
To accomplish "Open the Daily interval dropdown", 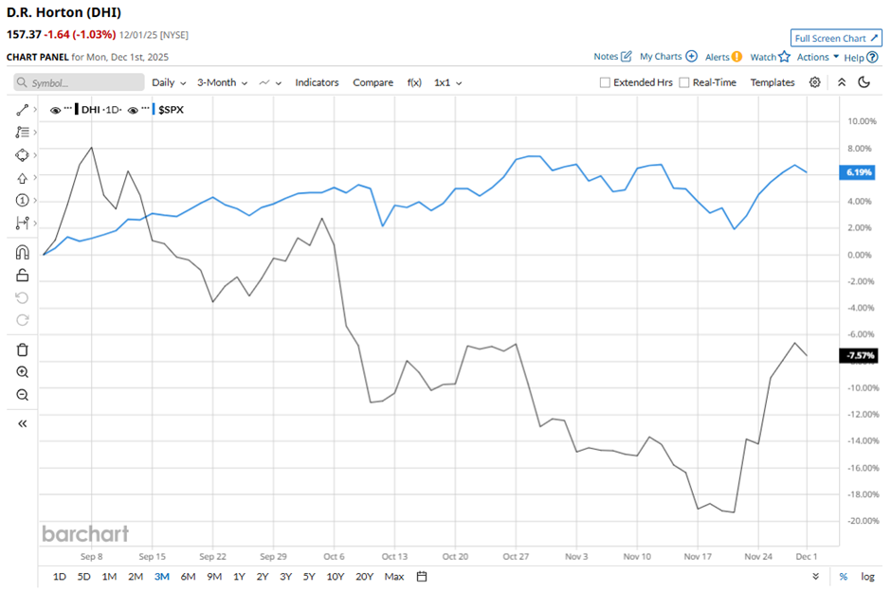I will coord(169,82).
